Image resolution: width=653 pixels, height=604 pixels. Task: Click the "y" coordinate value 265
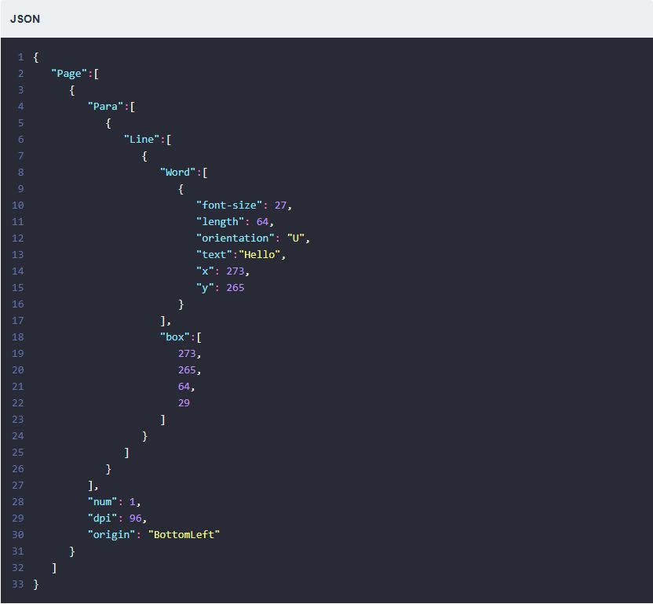(235, 287)
